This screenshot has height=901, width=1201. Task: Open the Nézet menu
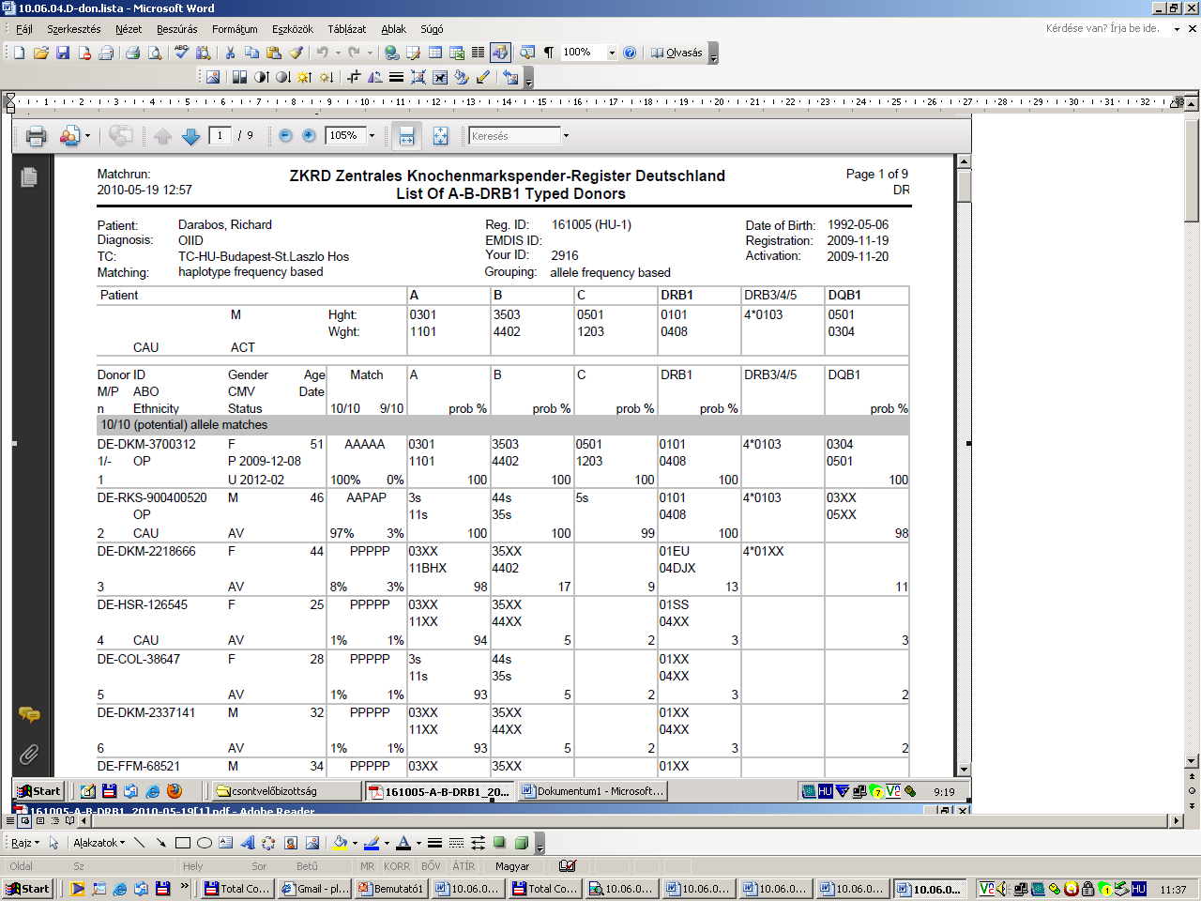(x=129, y=29)
